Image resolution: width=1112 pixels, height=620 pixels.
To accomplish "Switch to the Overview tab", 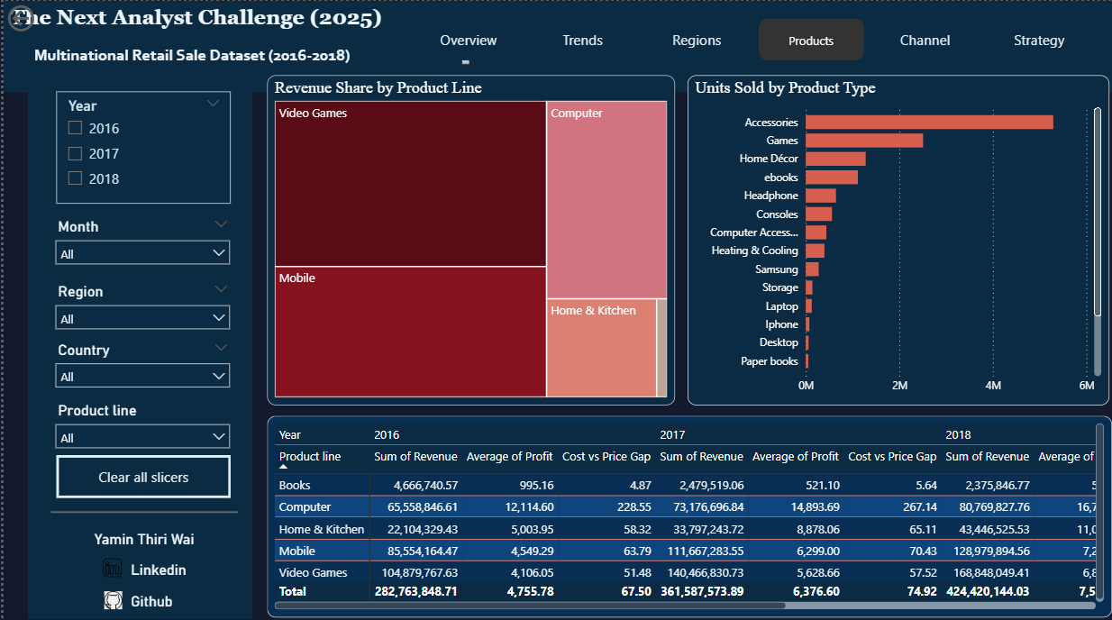I will point(468,41).
